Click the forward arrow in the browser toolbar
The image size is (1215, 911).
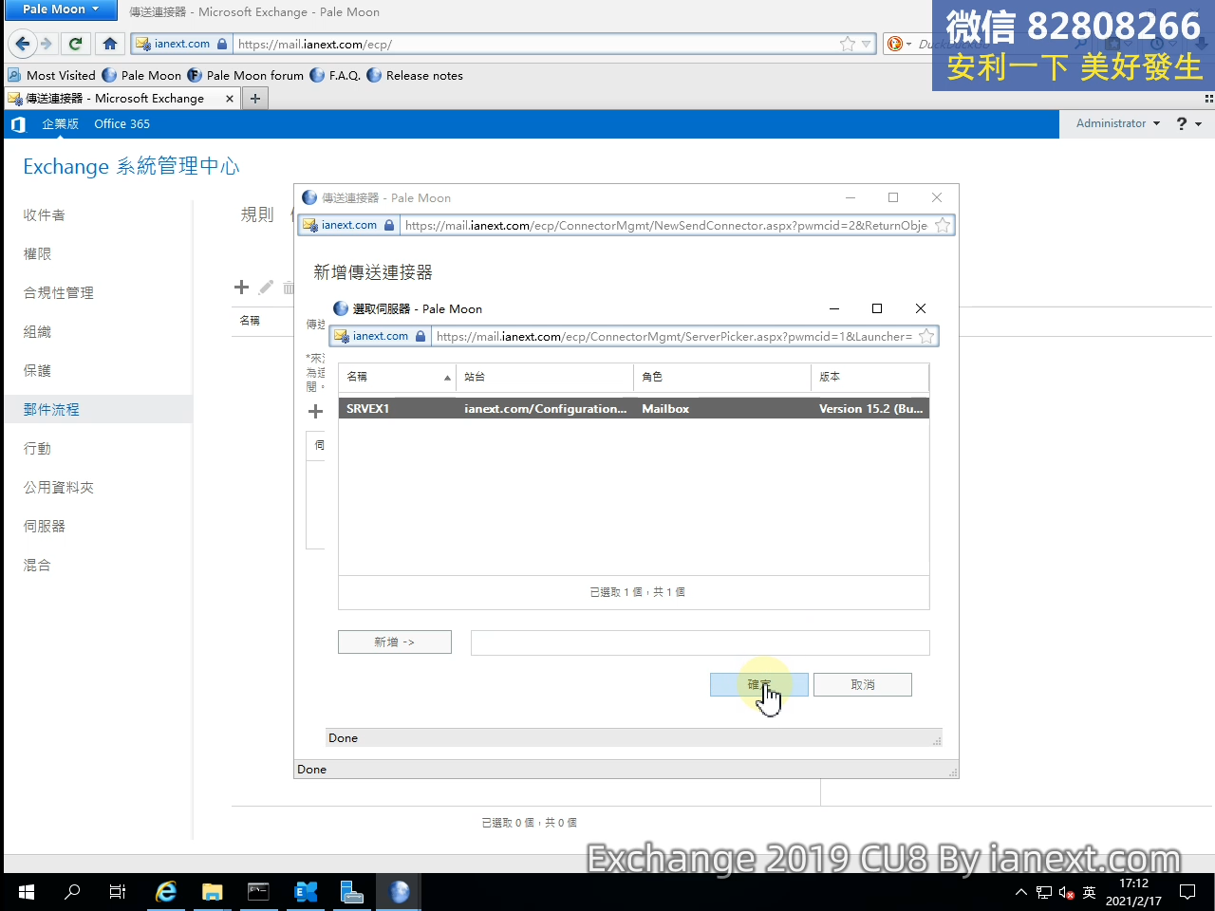tap(46, 44)
